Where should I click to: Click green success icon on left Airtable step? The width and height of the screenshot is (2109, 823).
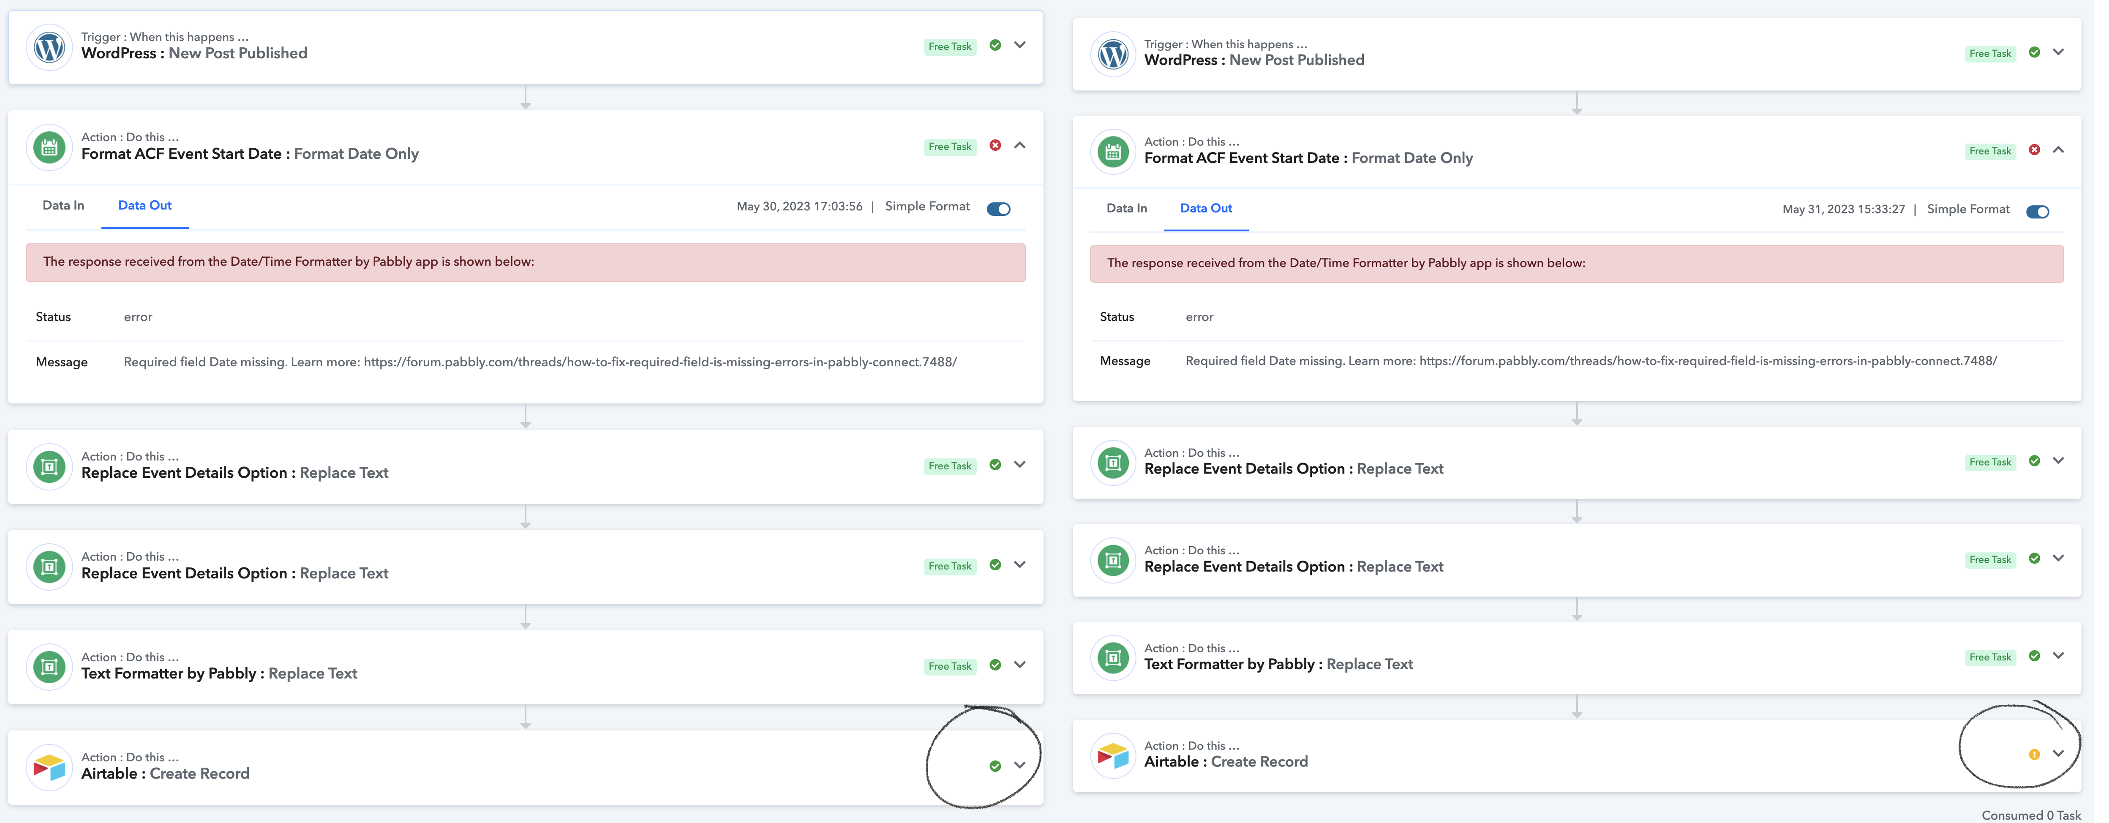coord(995,766)
